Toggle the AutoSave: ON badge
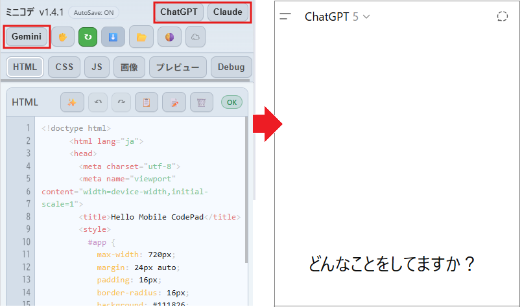 coord(93,12)
